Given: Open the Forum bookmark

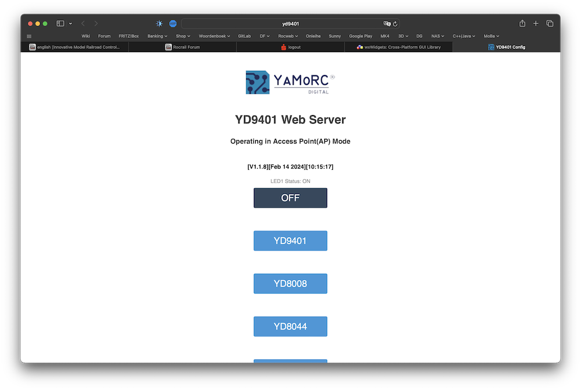Looking at the screenshot, I should point(104,36).
